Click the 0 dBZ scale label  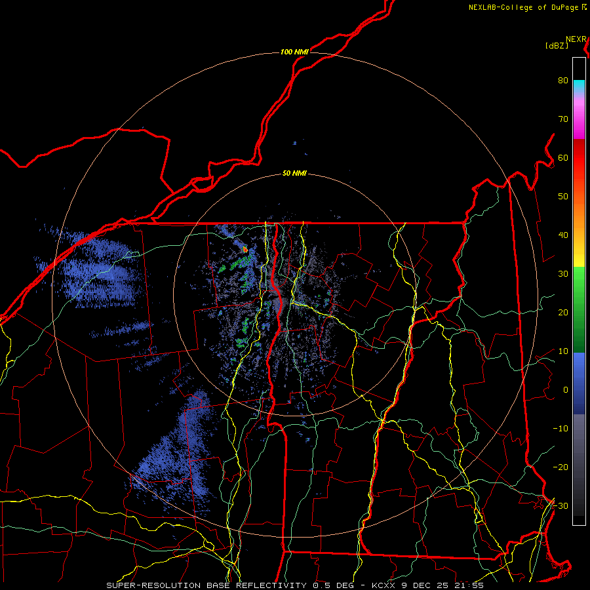pos(566,390)
